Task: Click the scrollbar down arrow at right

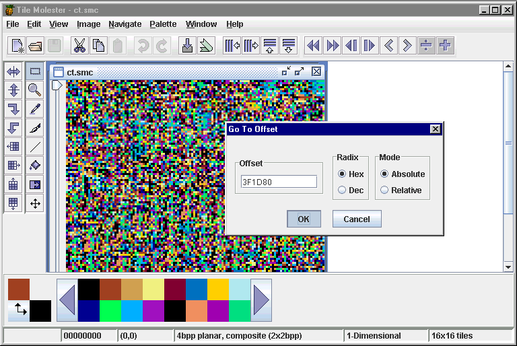Action: pos(508,267)
